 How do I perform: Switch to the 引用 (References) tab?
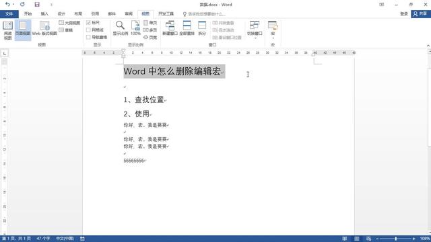(95, 13)
